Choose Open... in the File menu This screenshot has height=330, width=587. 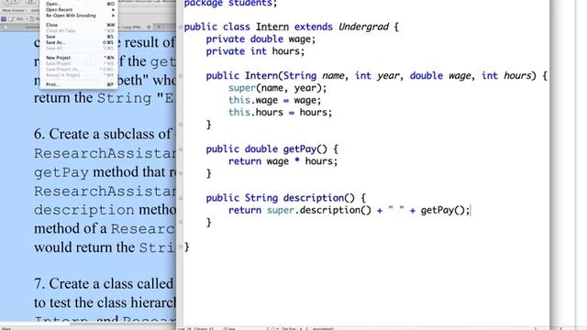(x=79, y=4)
